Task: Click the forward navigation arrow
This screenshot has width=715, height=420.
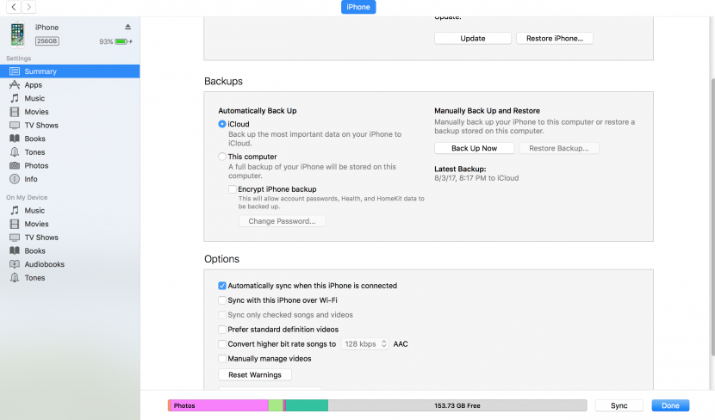Action: [x=28, y=7]
